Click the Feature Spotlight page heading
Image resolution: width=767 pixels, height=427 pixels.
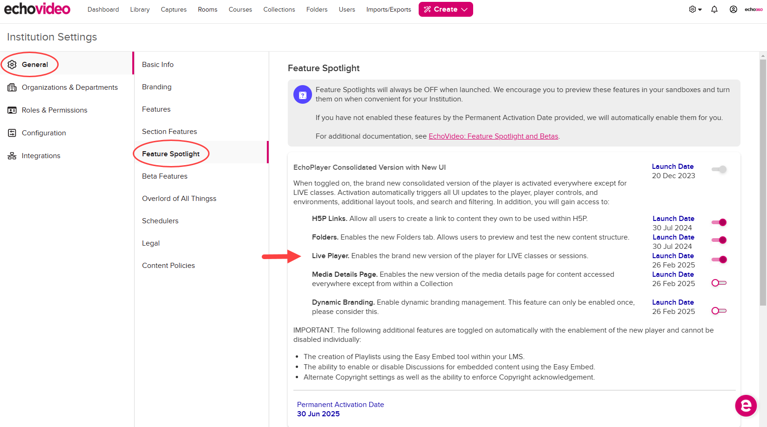(324, 68)
